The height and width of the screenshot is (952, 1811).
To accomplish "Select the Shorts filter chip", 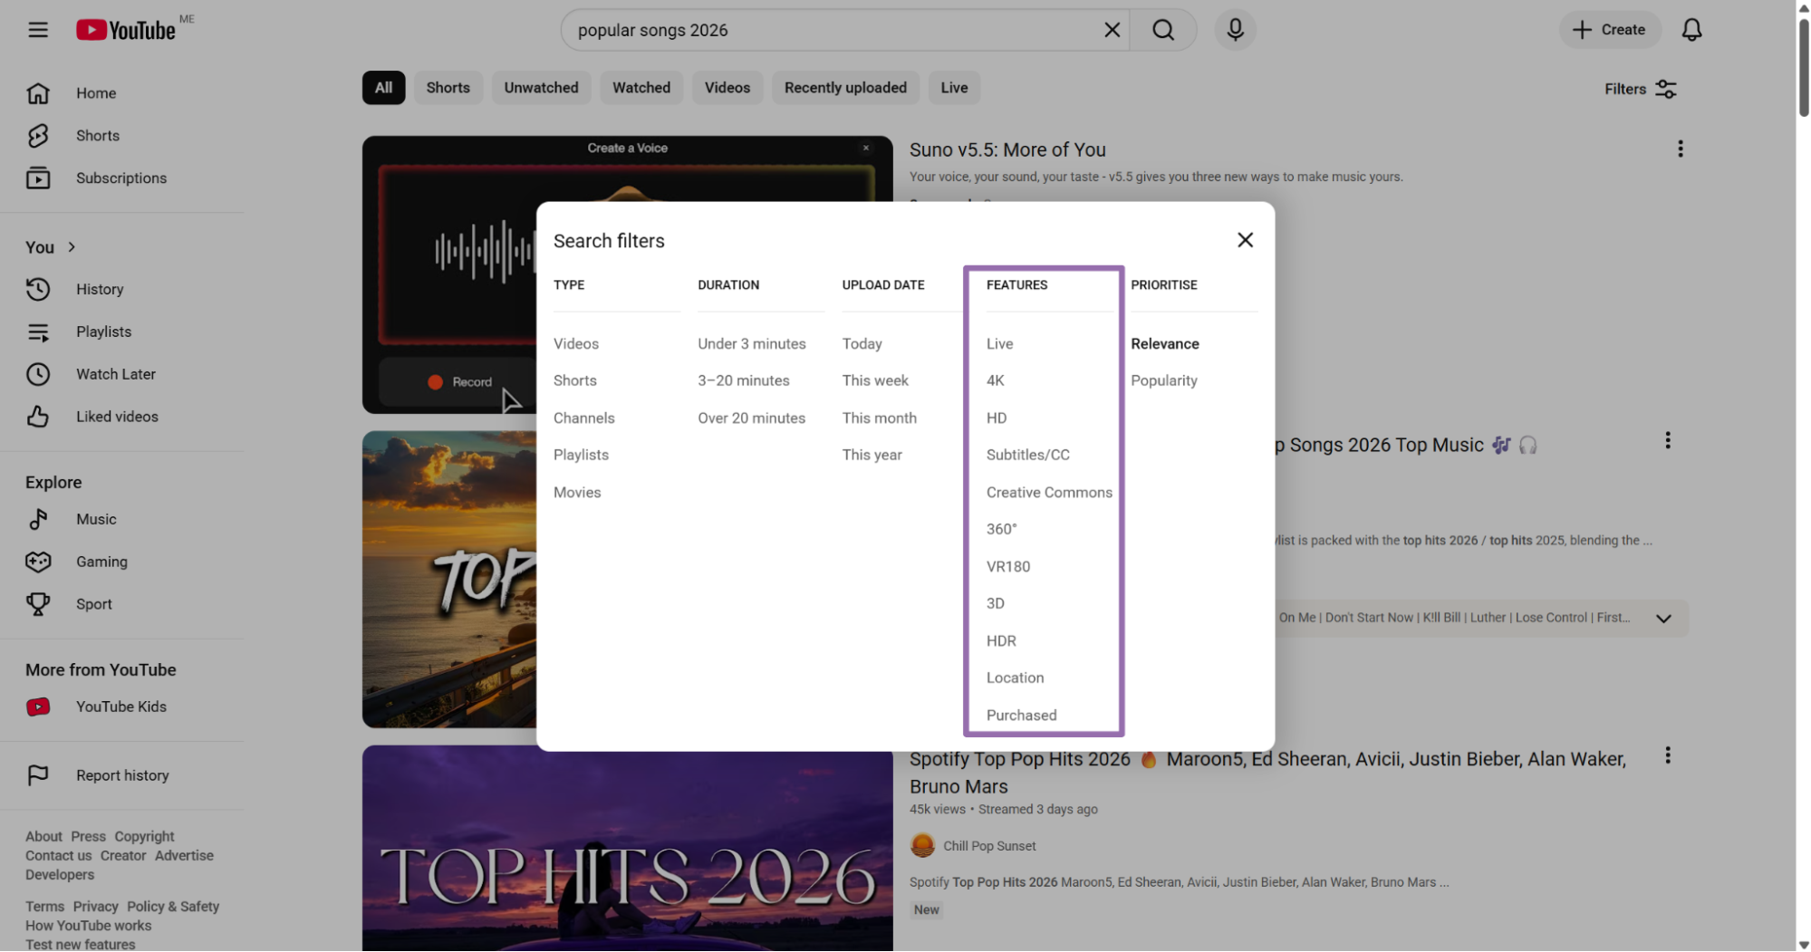I will 448,88.
